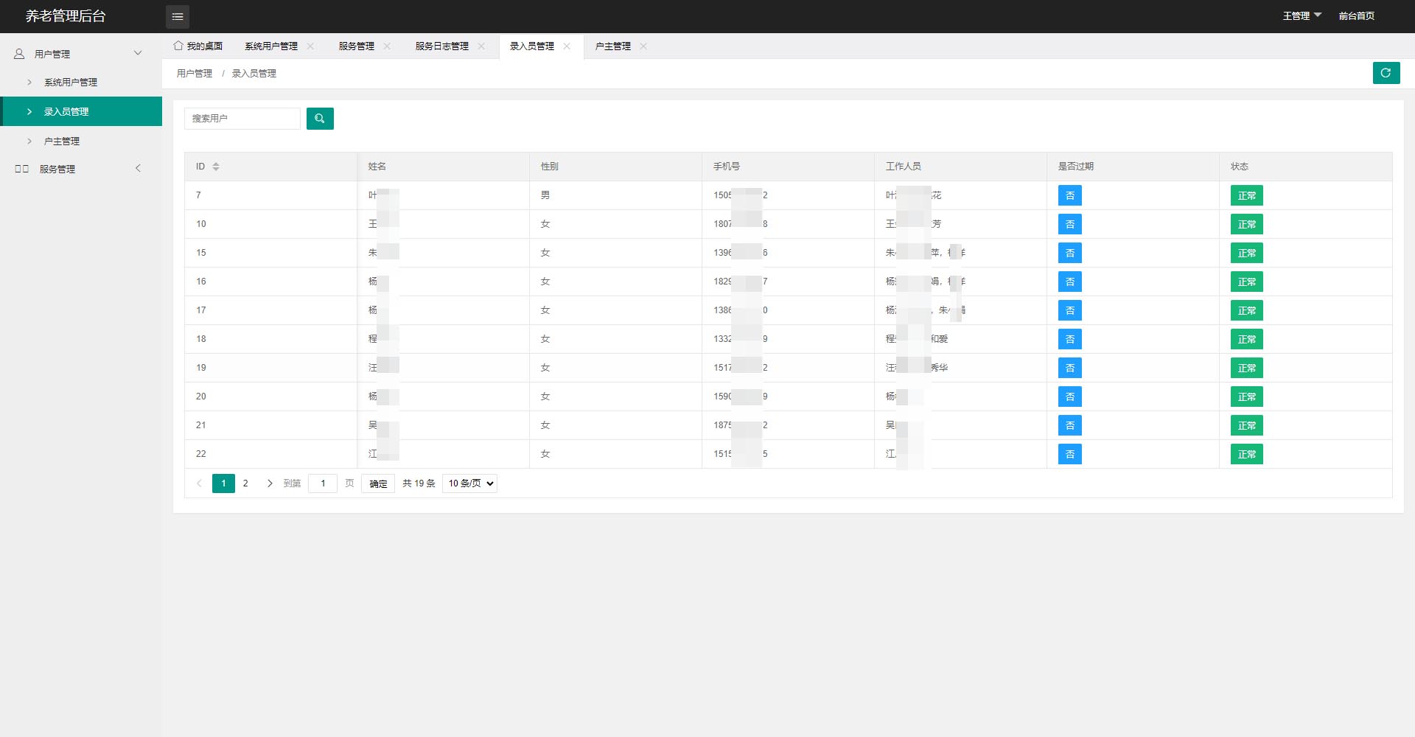
Task: Open 我的桌面 home tab
Action: (198, 46)
